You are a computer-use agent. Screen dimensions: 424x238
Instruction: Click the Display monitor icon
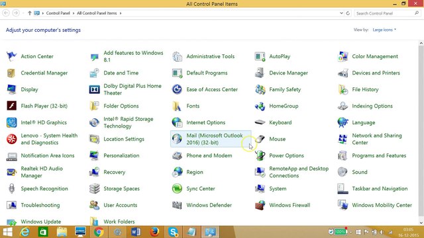[x=11, y=89]
